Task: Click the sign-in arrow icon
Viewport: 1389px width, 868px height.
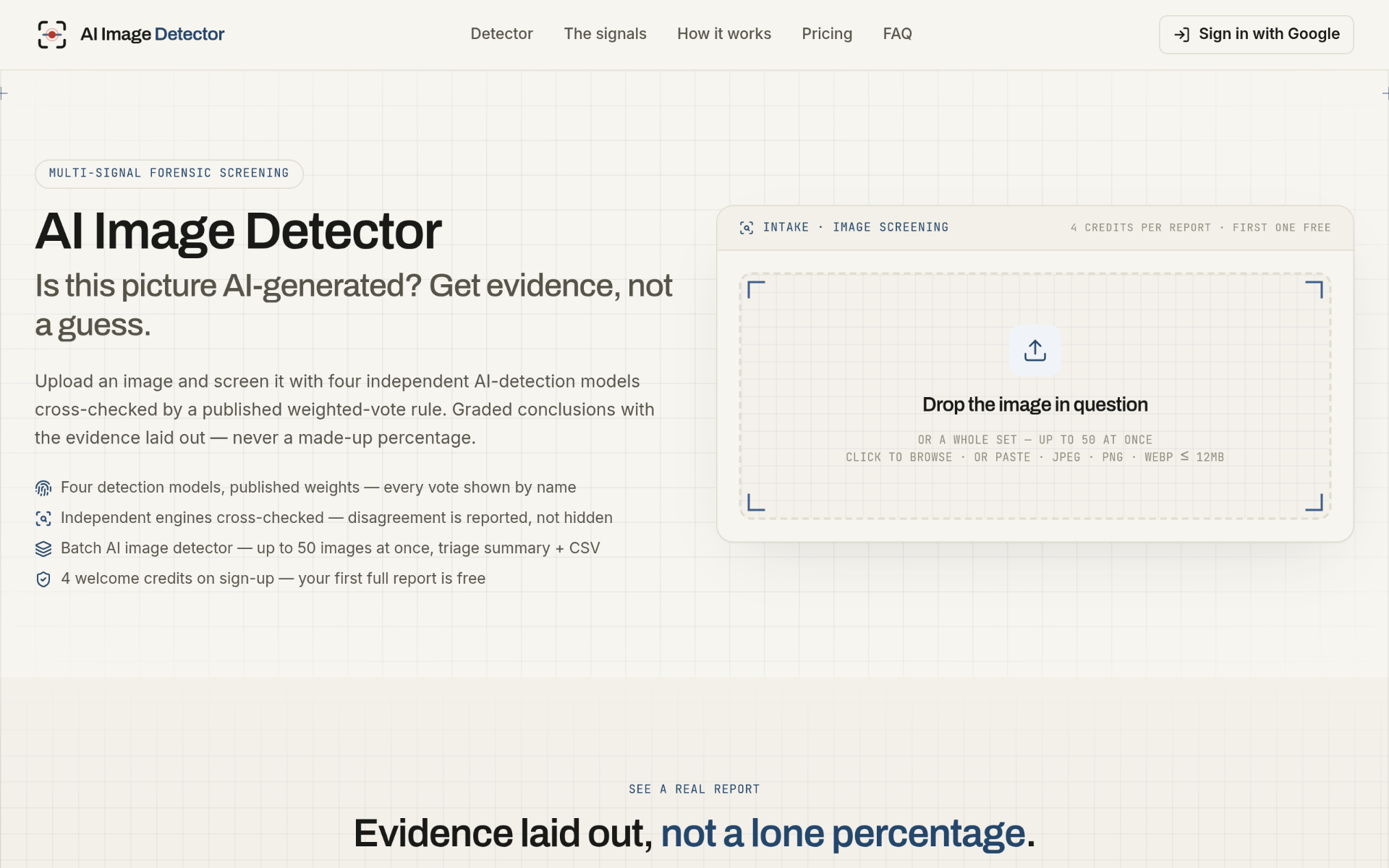Action: click(1181, 35)
